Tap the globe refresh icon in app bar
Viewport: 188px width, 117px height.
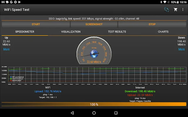click(x=167, y=10)
